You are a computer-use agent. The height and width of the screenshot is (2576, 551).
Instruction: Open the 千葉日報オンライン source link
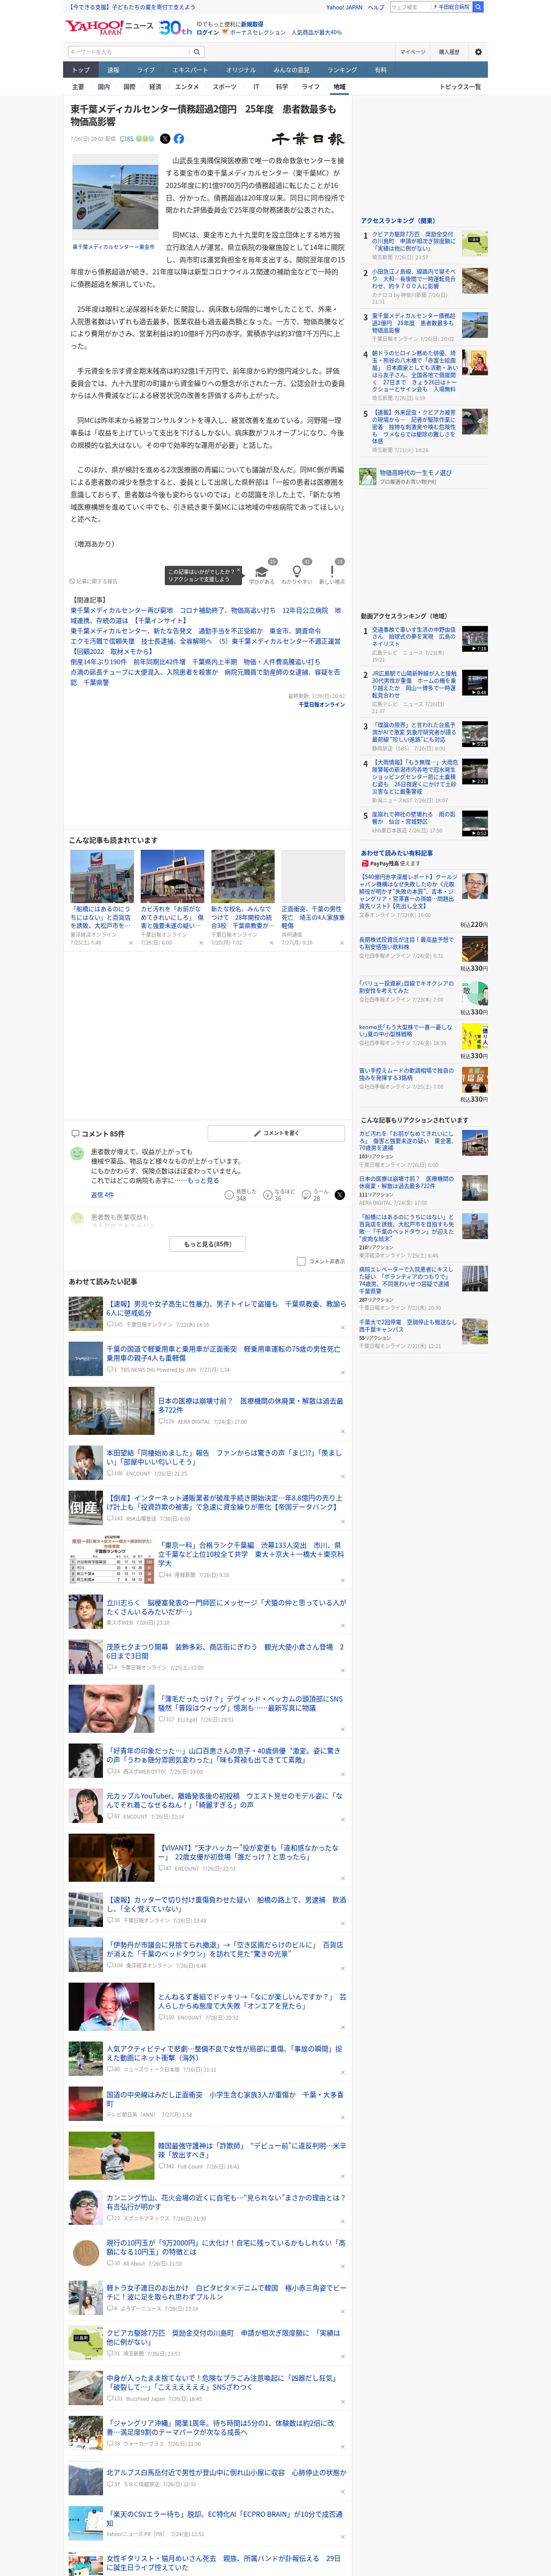pos(321,704)
